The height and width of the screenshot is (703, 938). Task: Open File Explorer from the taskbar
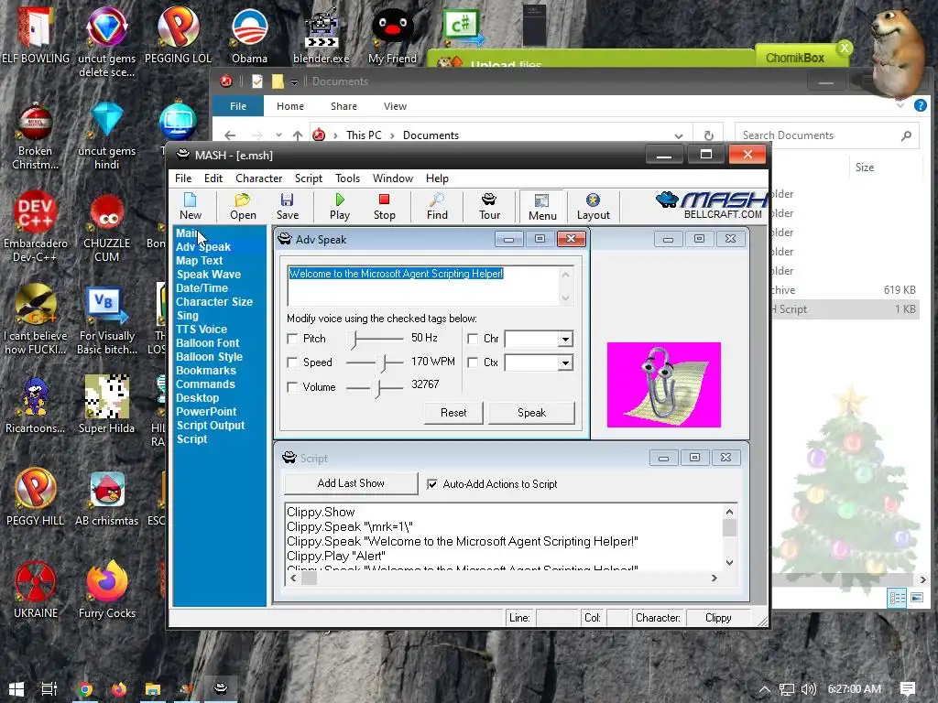click(153, 689)
